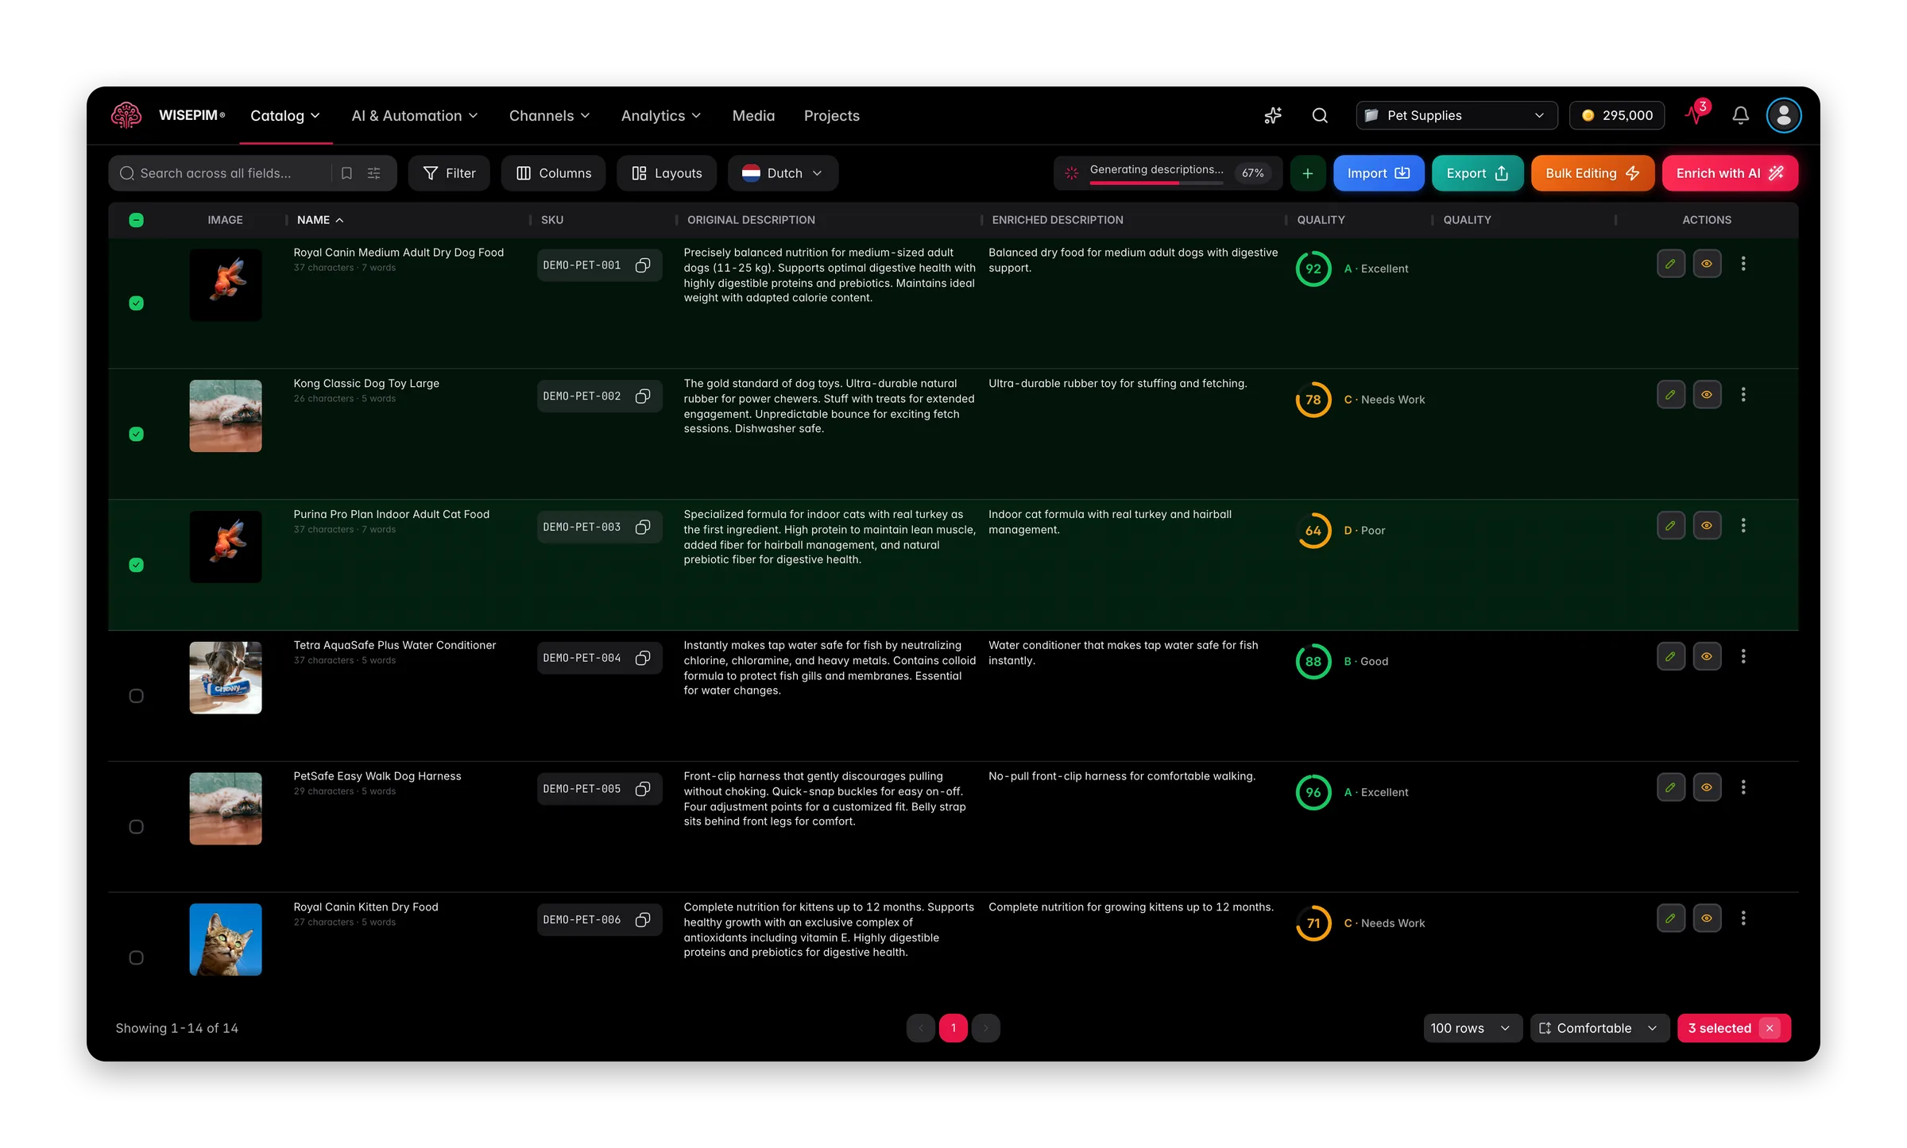Open the Columns button
This screenshot has height=1148, width=1907.
tap(553, 173)
